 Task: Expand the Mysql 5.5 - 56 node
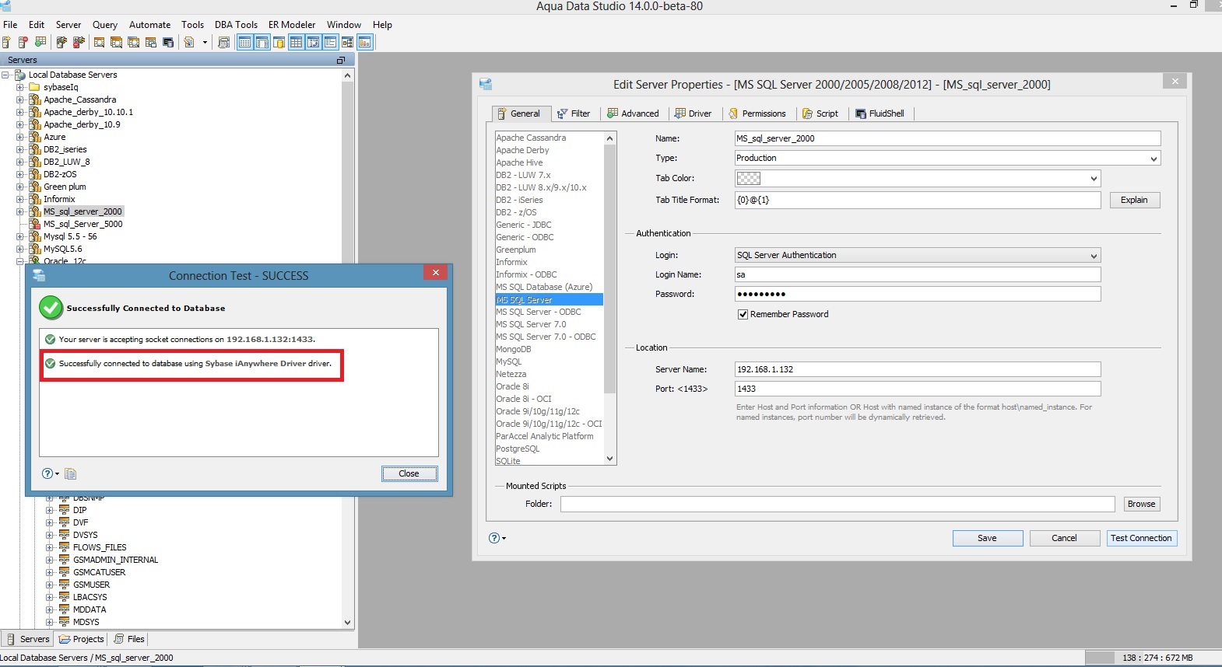[20, 236]
